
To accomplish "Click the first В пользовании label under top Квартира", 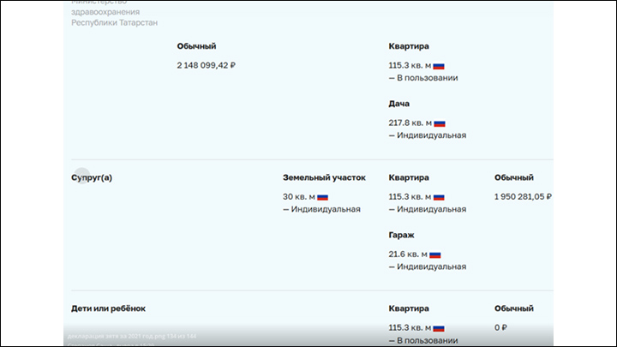I will [x=427, y=78].
